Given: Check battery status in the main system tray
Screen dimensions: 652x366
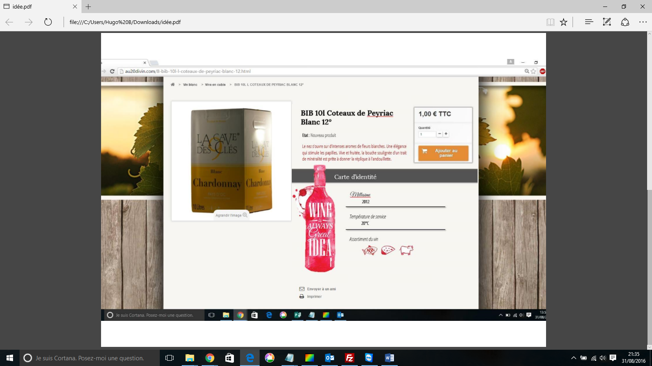Looking at the screenshot, I should [584, 358].
